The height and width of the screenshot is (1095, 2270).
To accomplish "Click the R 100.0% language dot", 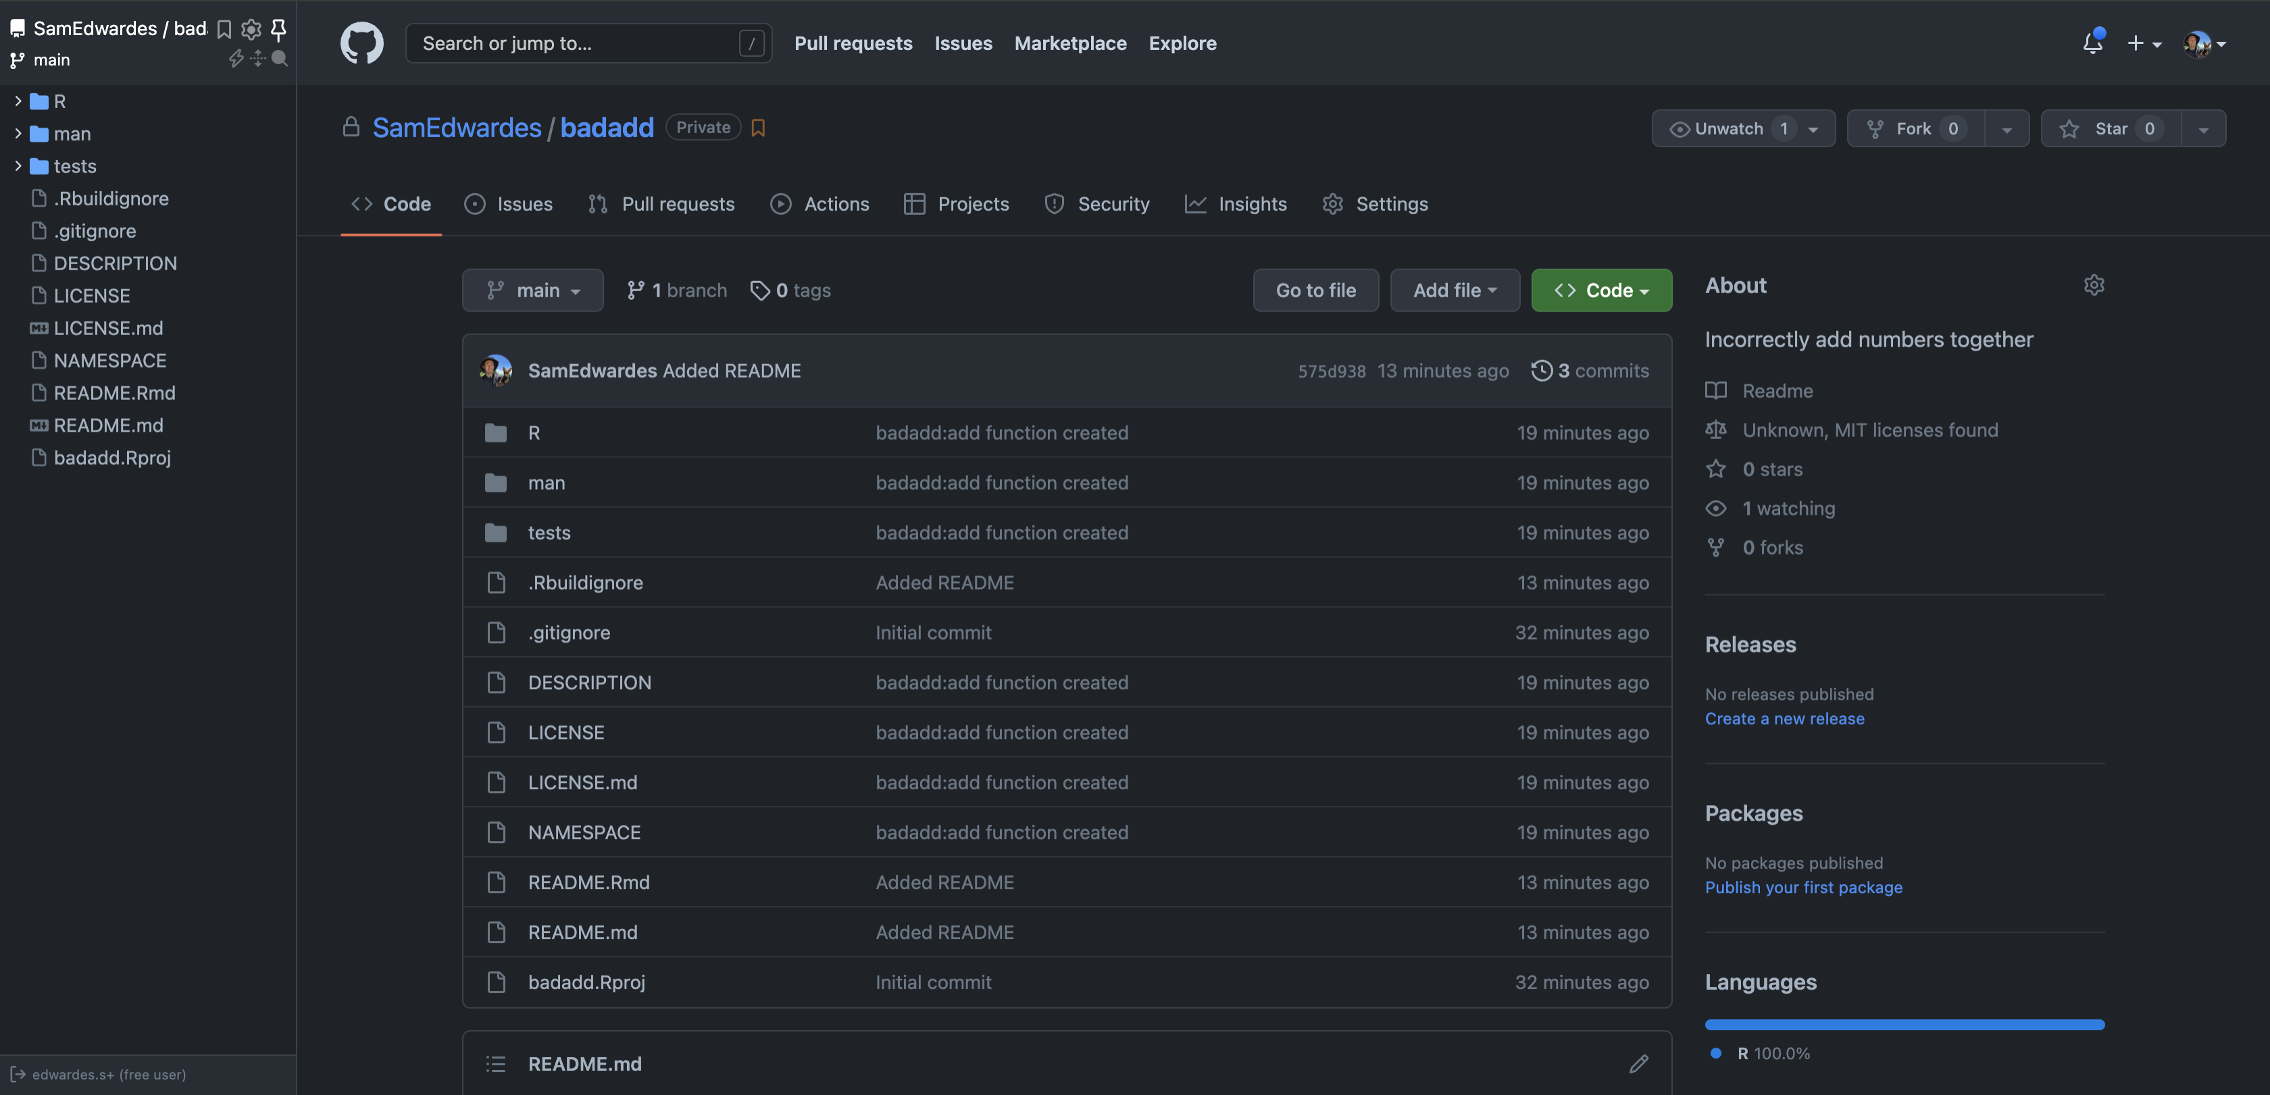I will pos(1716,1052).
